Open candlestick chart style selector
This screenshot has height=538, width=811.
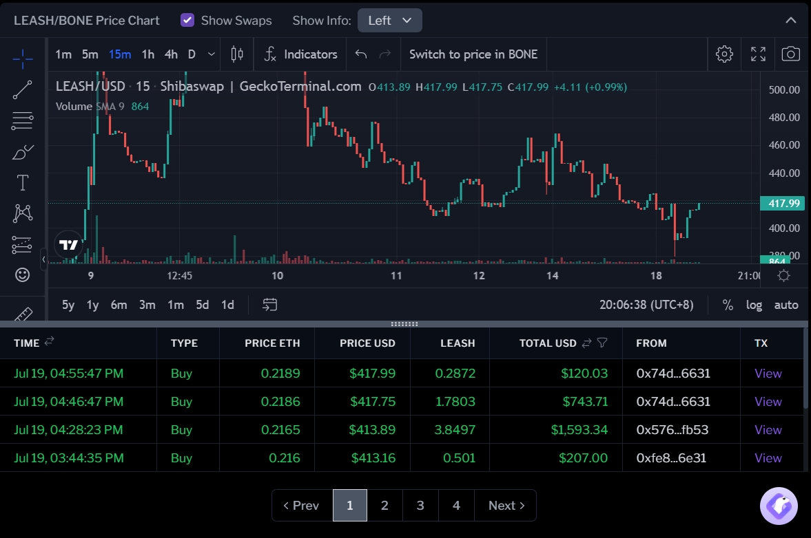pos(237,54)
